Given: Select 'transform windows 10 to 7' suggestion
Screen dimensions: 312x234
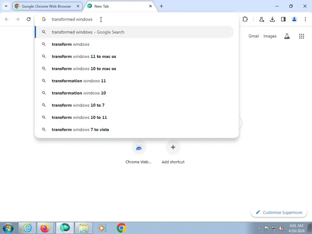Looking at the screenshot, I should (x=134, y=105).
